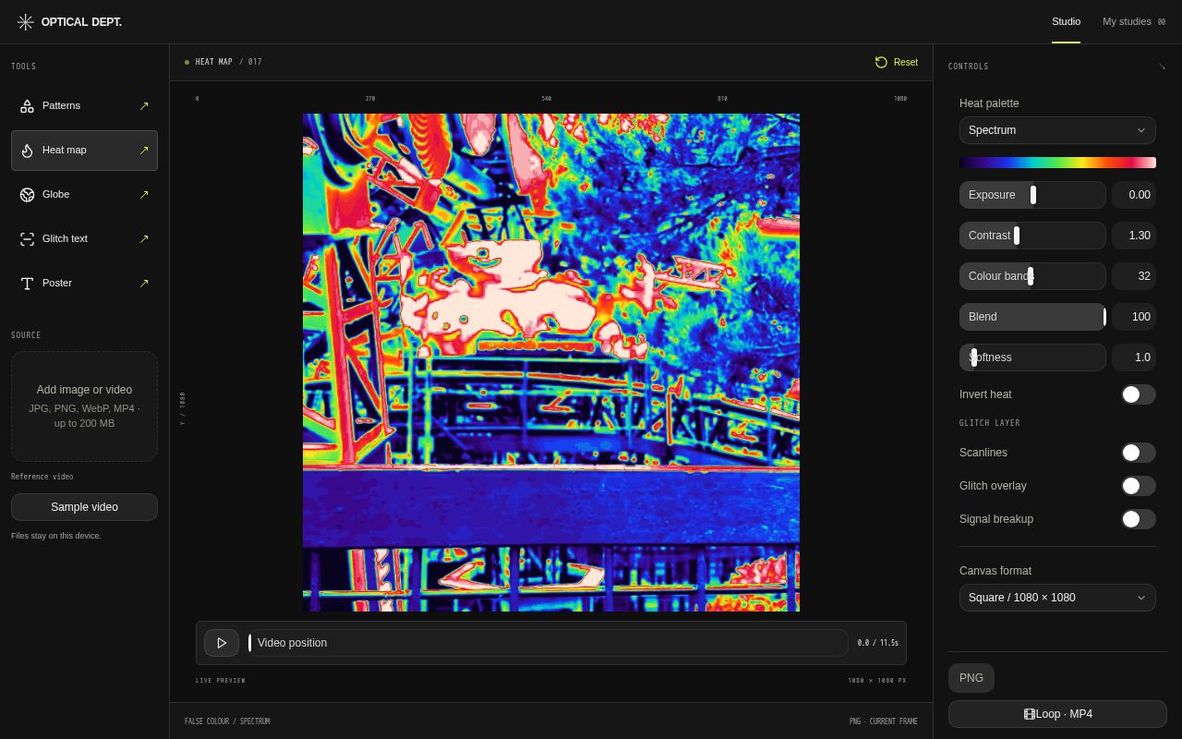The width and height of the screenshot is (1182, 739).
Task: Enable the Scanlines switch
Action: pyautogui.click(x=1139, y=453)
